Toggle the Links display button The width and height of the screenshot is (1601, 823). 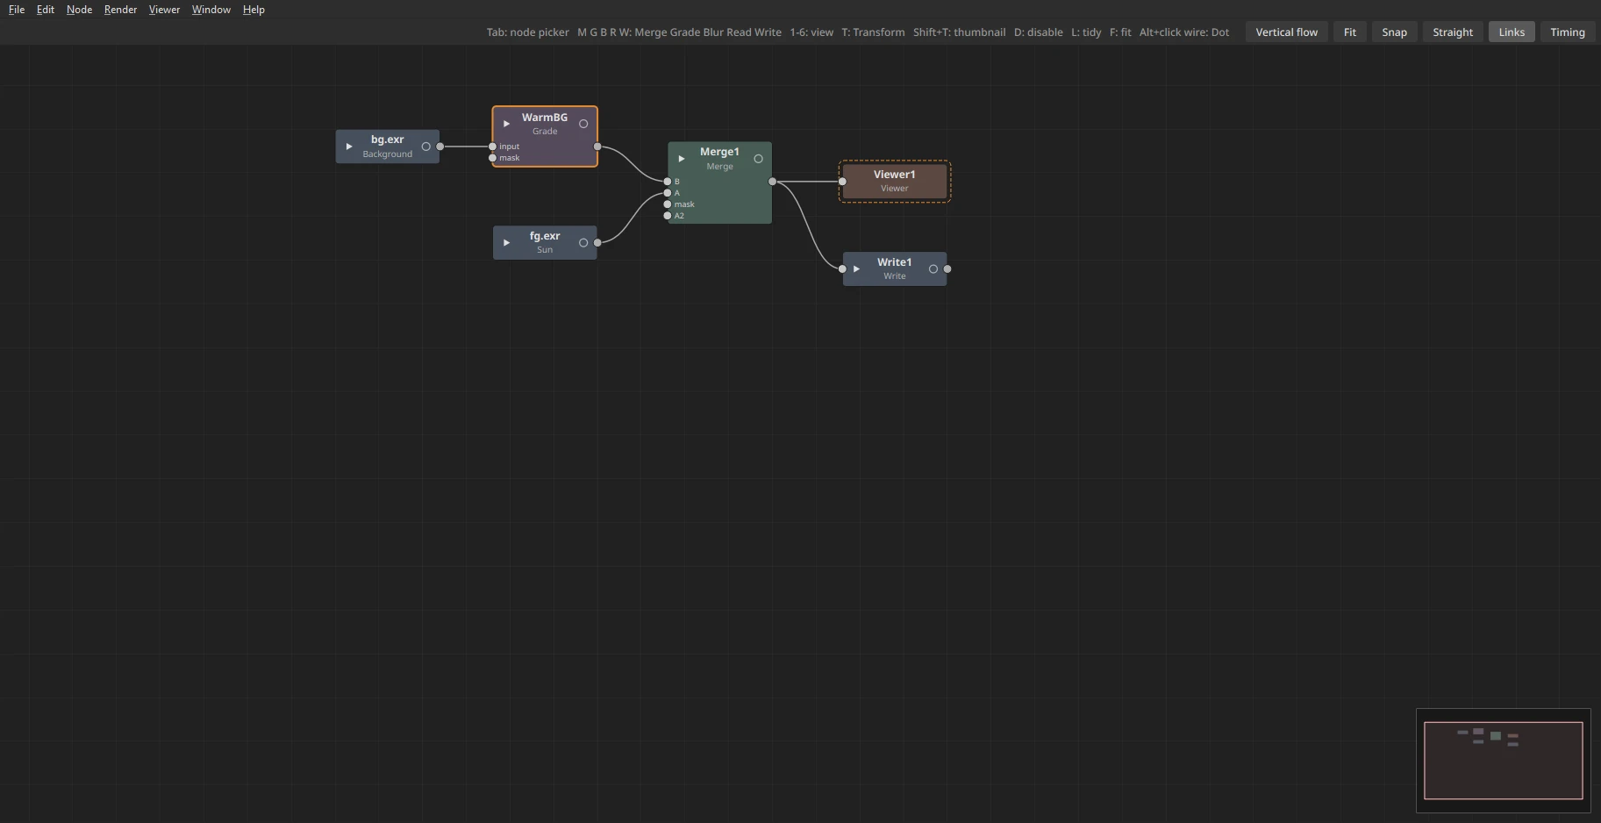click(x=1512, y=32)
